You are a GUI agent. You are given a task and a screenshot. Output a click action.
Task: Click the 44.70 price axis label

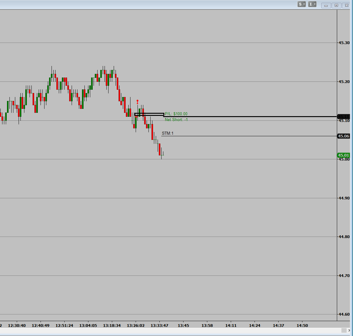tap(344, 275)
